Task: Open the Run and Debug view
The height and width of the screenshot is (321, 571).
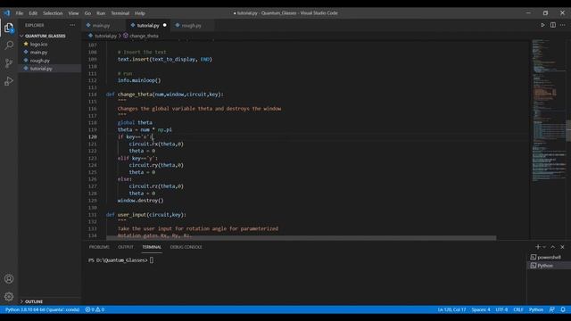Action: (9, 81)
